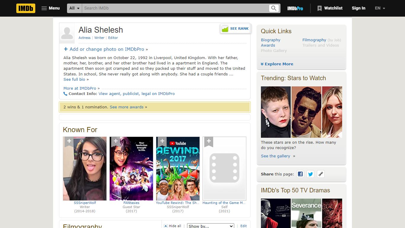Click the Editor job link
Screen dimensions: 405x228
click(113, 38)
